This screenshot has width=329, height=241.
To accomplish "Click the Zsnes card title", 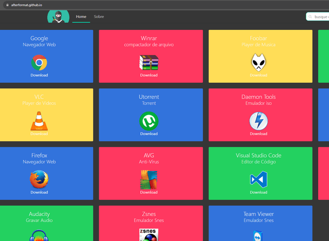I will coord(149,214).
